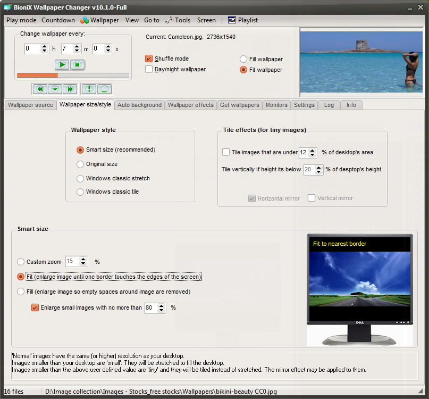The height and width of the screenshot is (399, 429).
Task: Click the beach wallpaper preview thumbnail
Action: point(361,62)
